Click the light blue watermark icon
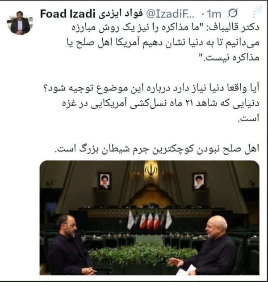Screen dimensions: 268x282 pyautogui.click(x=260, y=8)
